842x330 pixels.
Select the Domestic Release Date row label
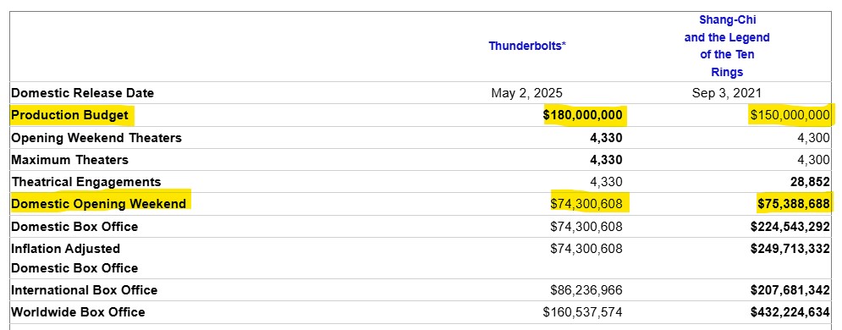(x=82, y=93)
